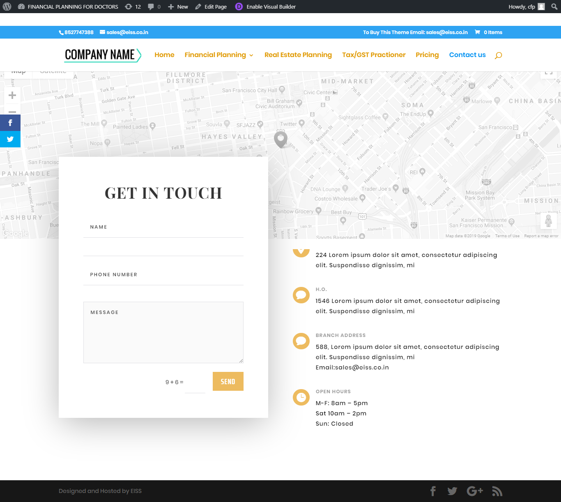
Task: Open the header search magnifier icon
Action: coord(498,55)
